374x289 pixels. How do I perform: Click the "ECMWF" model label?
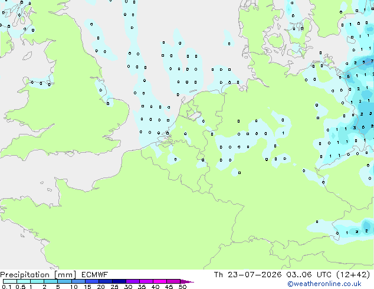pos(95,275)
